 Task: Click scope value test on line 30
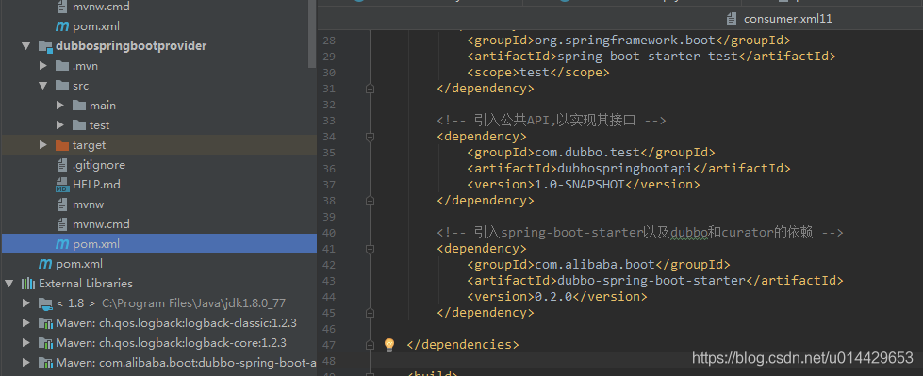pyautogui.click(x=535, y=73)
